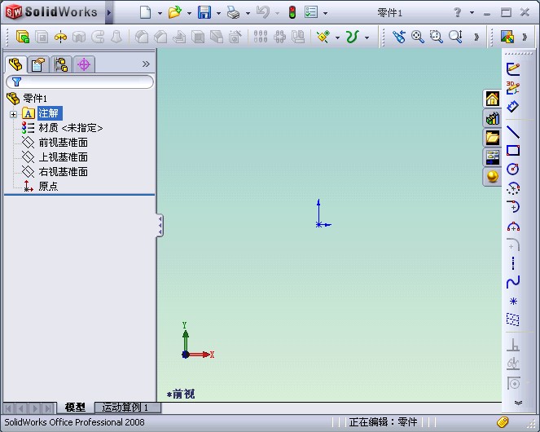This screenshot has width=540, height=432.
Task: Expand the manager tabs overflow chevron
Action: [146, 64]
